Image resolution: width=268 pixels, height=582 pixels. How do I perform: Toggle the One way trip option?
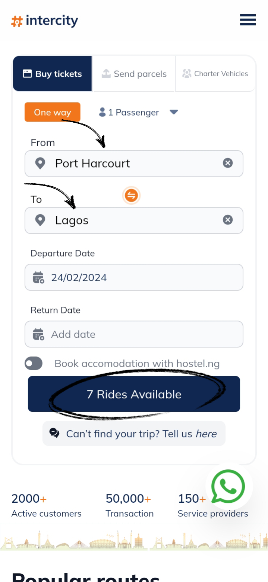coord(53,112)
